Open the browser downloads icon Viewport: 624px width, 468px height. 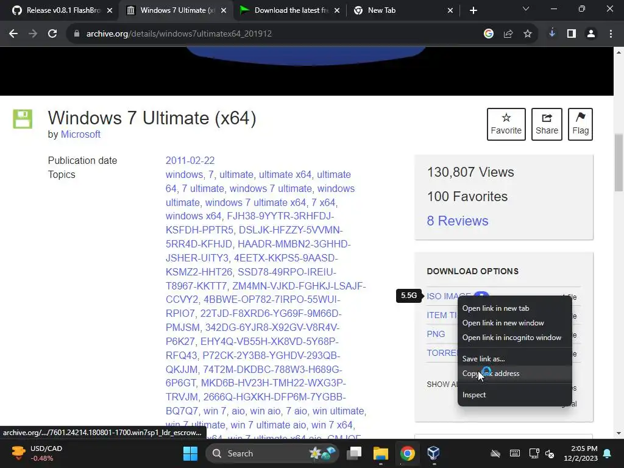point(552,34)
